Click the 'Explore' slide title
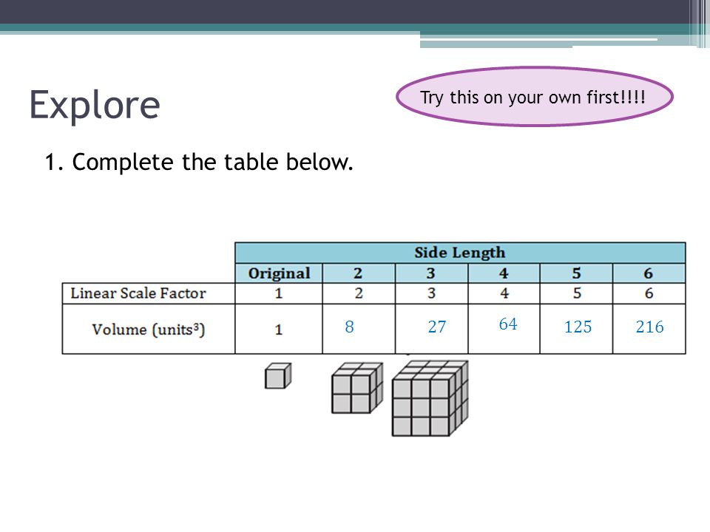This screenshot has height=532, width=710. 95,105
